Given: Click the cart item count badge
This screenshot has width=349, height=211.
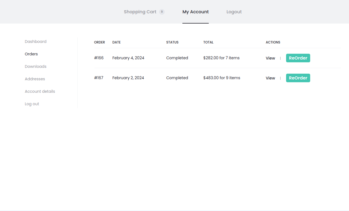Looking at the screenshot, I should [162, 12].
